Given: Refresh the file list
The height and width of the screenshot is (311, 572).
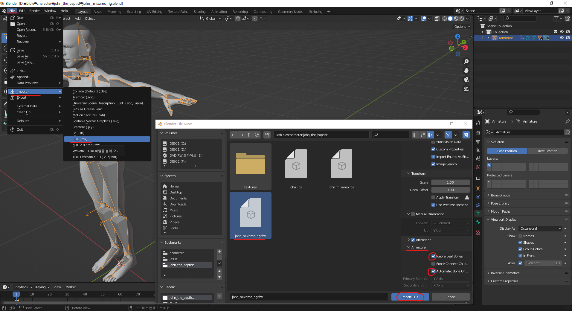Looking at the screenshot, I should point(257,135).
